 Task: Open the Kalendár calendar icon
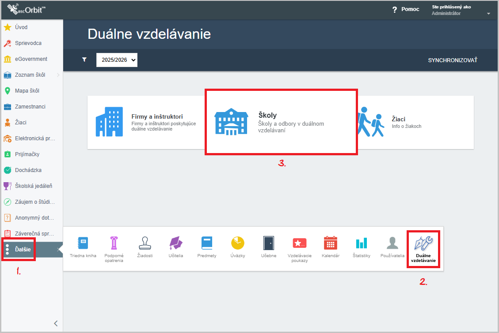tap(331, 243)
